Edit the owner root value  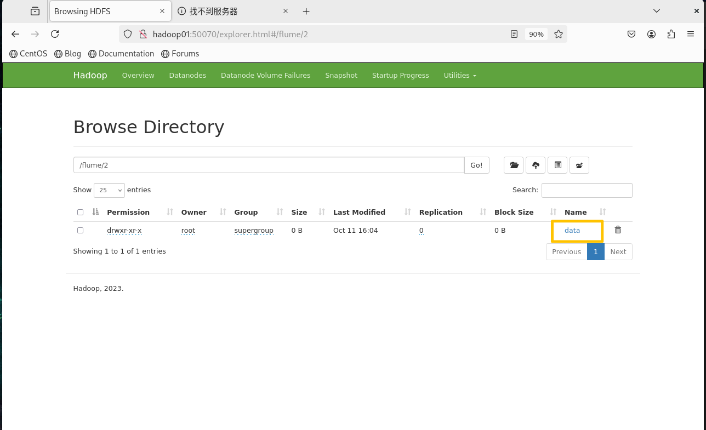coord(188,231)
